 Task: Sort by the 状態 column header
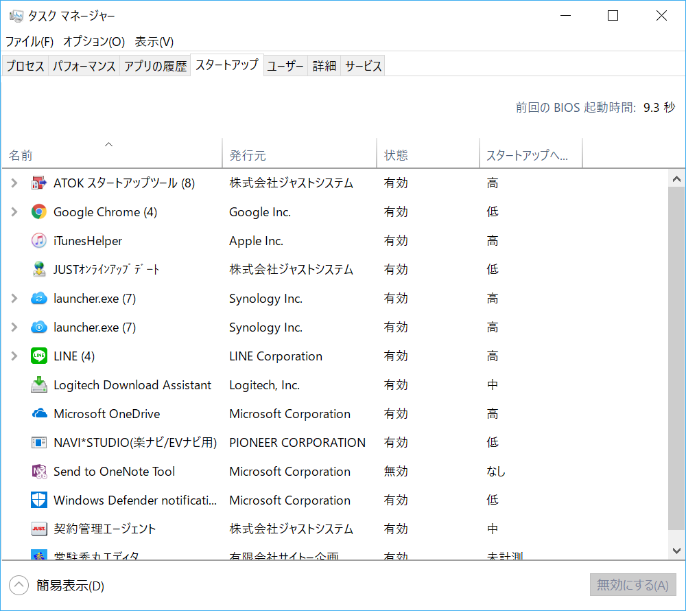click(x=428, y=153)
